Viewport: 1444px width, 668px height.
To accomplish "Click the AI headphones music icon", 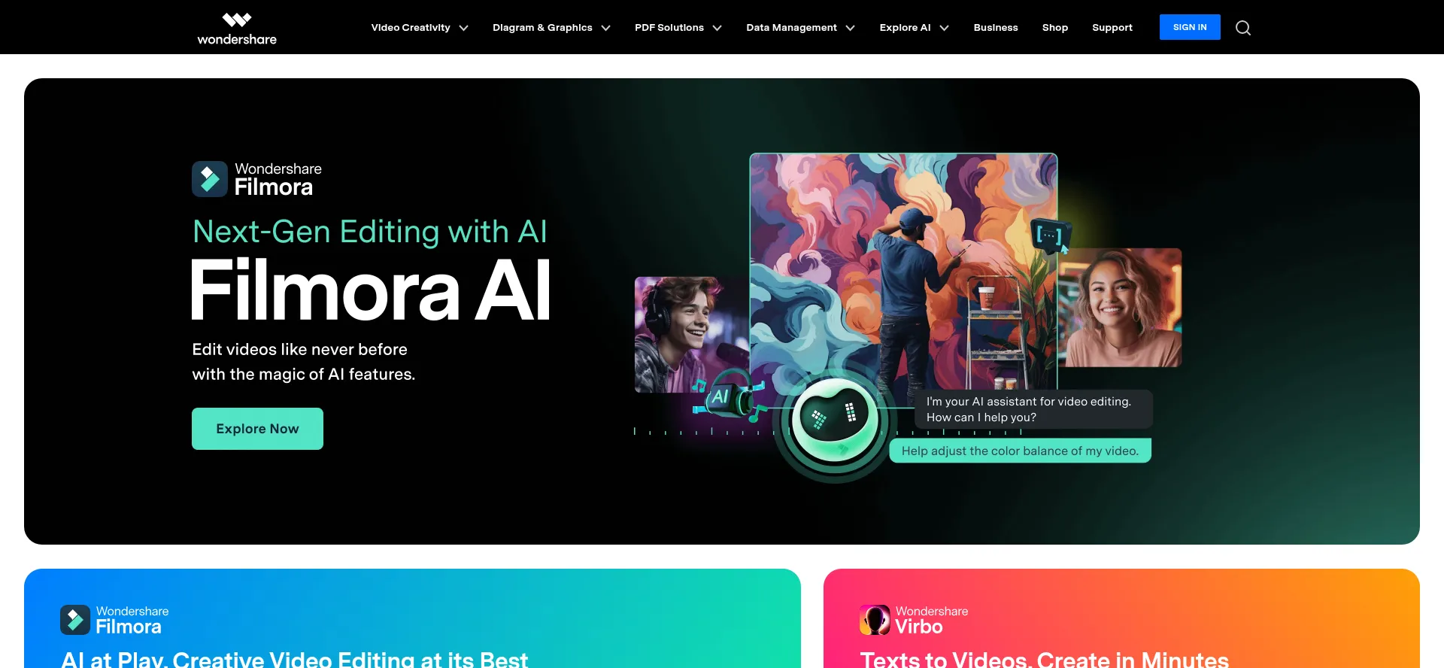I will click(x=727, y=396).
